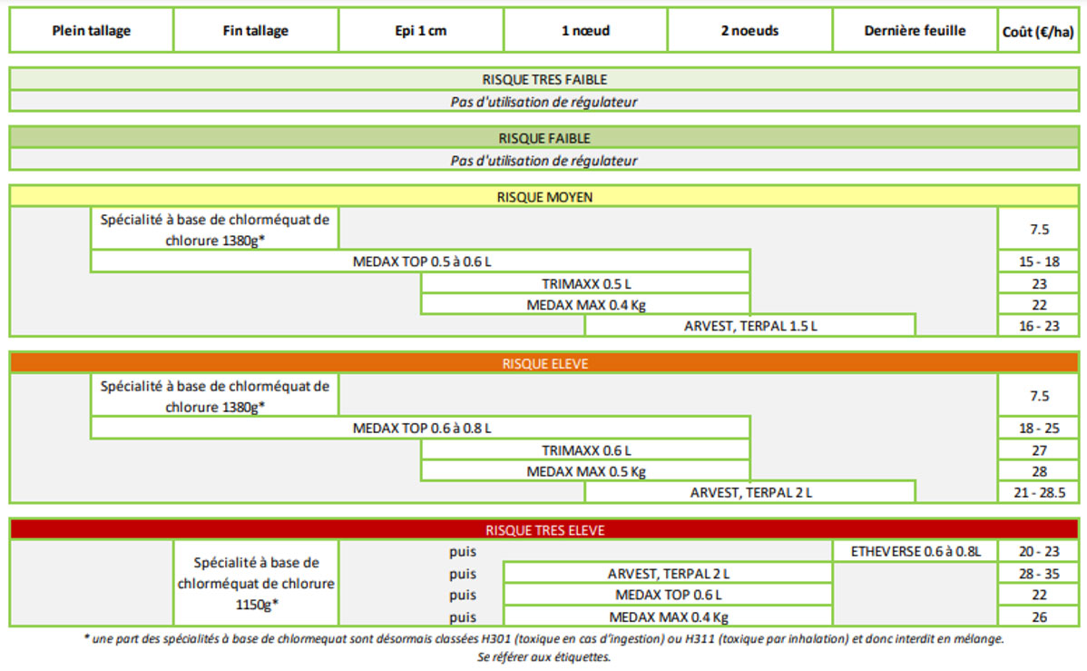Click the cost value '28'
The width and height of the screenshot is (1087, 671).
pos(1039,471)
